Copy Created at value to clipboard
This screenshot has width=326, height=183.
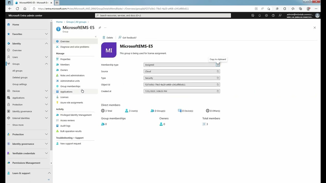point(218,91)
